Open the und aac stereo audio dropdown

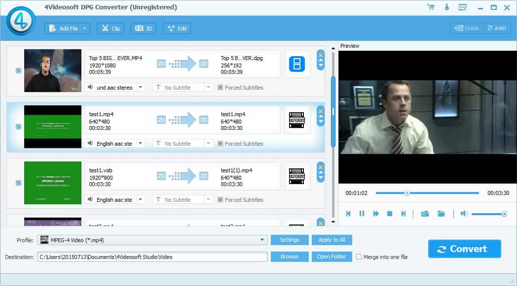(x=141, y=87)
